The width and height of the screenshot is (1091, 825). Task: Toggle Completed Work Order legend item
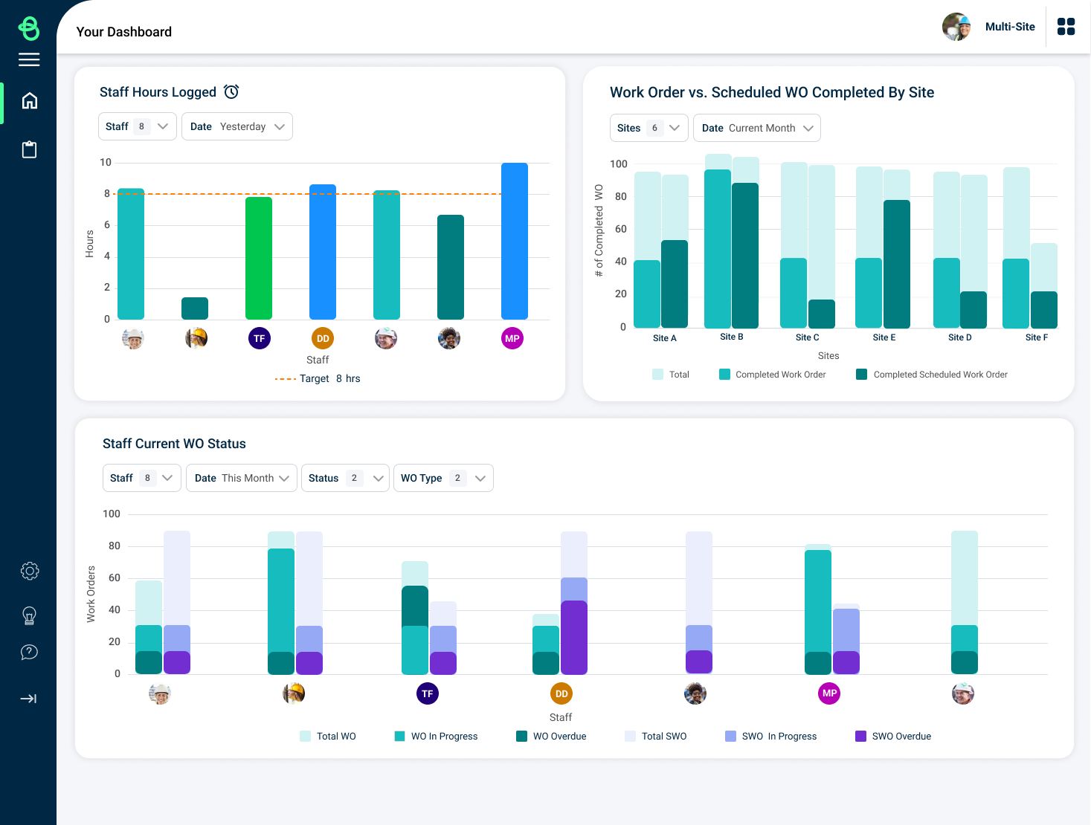coord(773,375)
